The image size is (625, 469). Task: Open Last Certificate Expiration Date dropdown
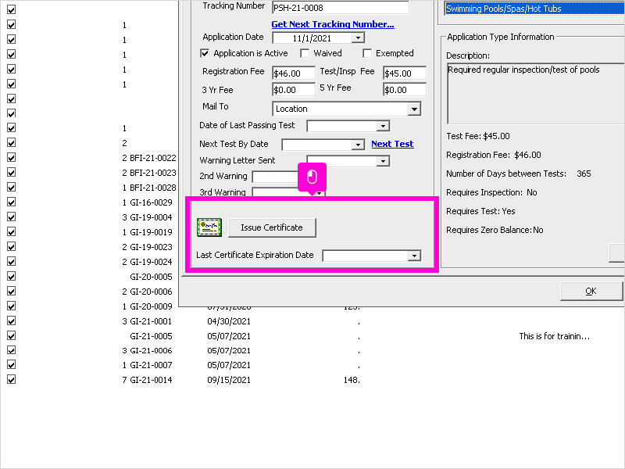pyautogui.click(x=414, y=256)
